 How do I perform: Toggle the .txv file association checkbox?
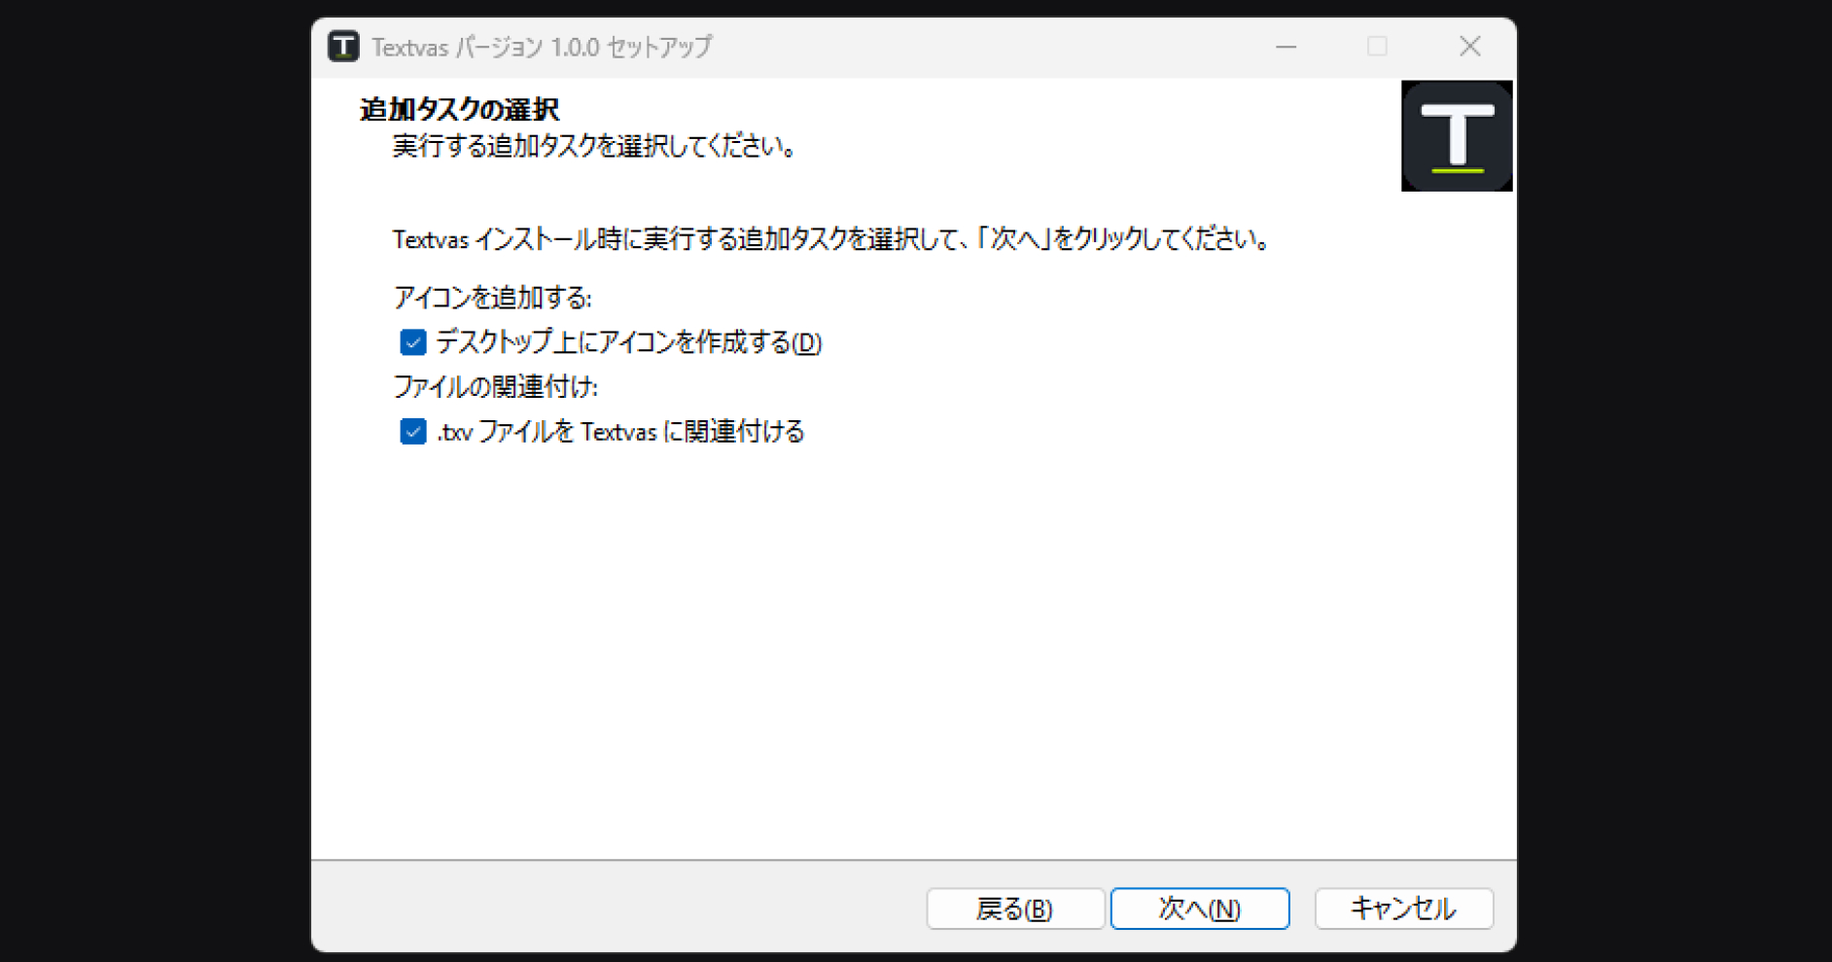[x=413, y=432]
